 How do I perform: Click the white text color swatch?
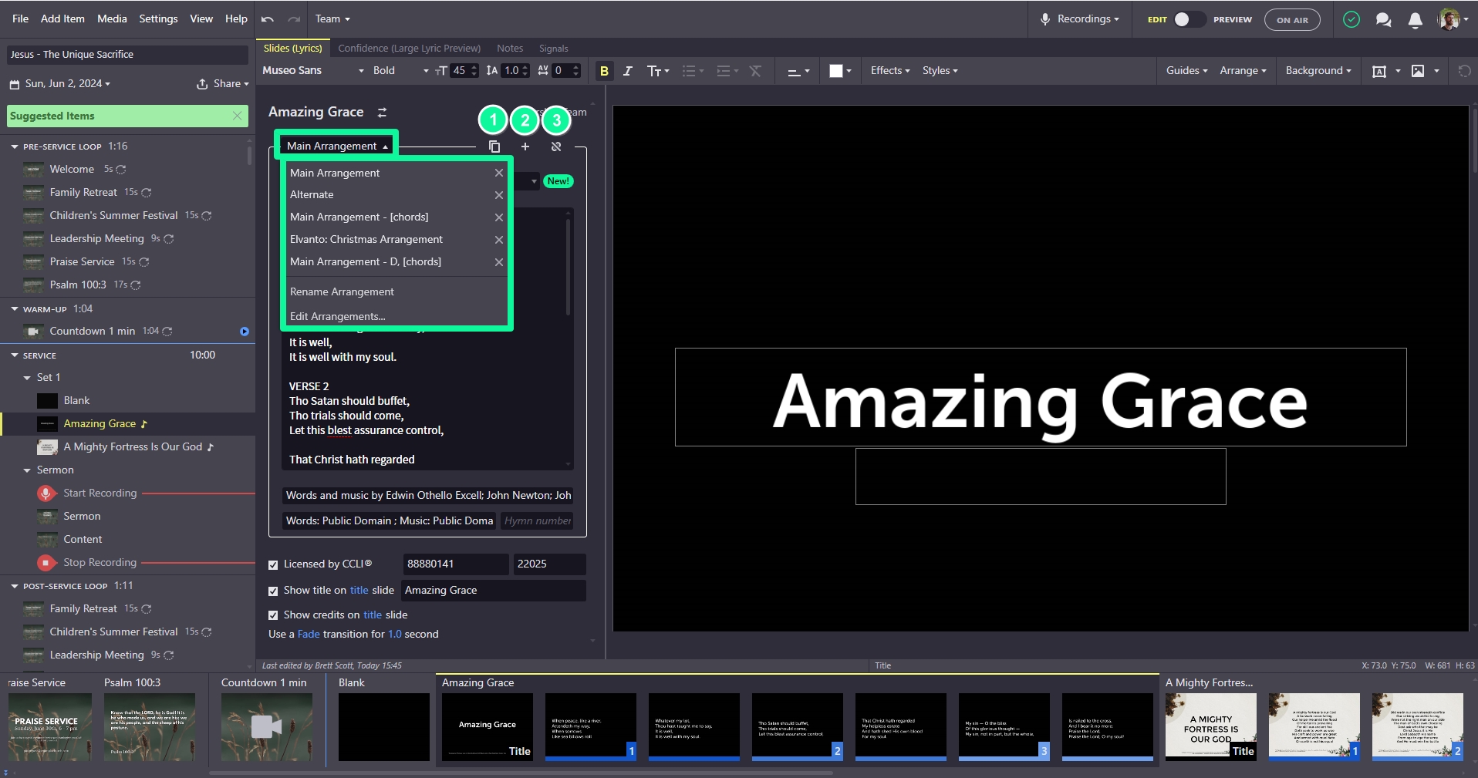click(x=835, y=71)
